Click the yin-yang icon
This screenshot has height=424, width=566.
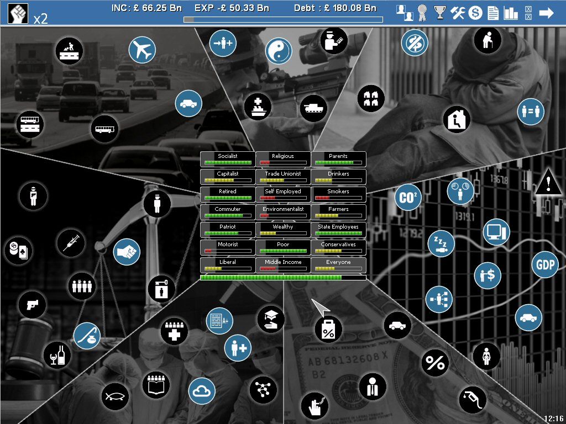tap(279, 51)
